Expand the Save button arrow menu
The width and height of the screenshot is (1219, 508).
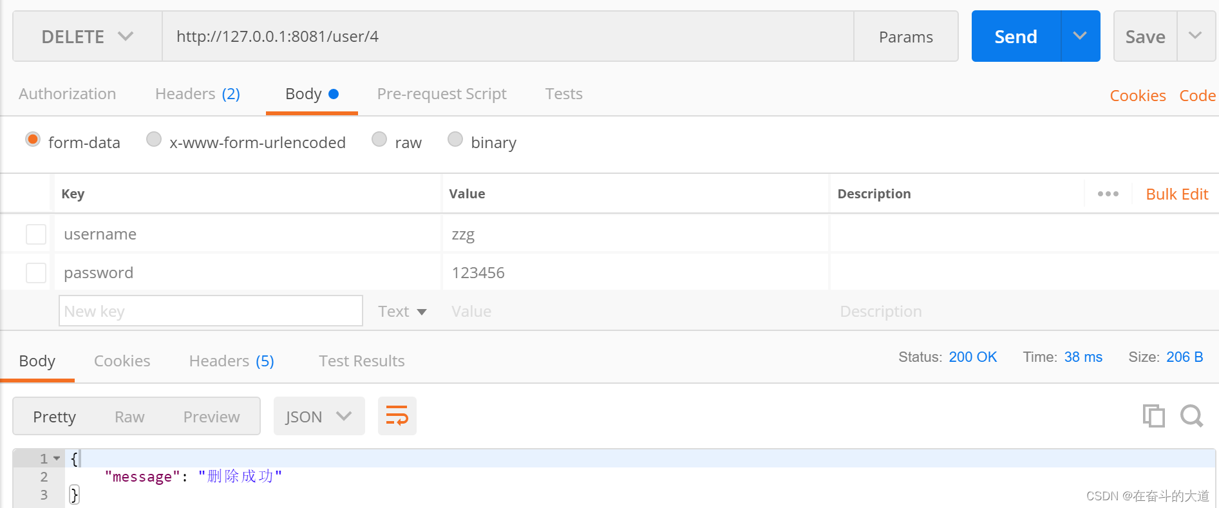coord(1196,36)
